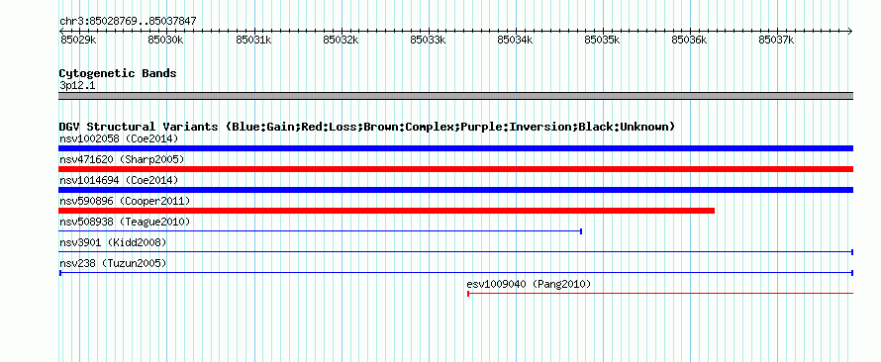Click the chr3:85028769..85037847 coordinate label
The width and height of the screenshot is (881, 362).
click(128, 22)
